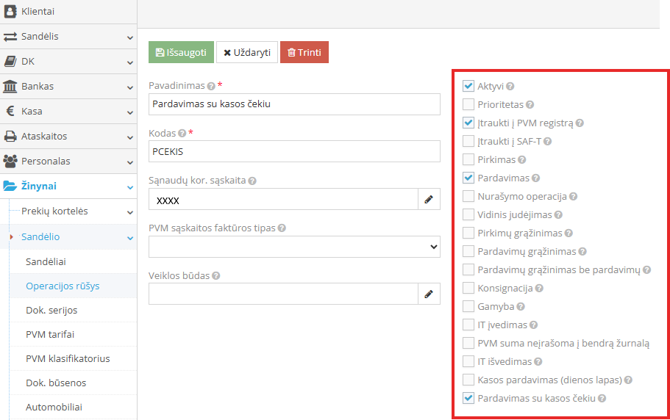670x420 pixels.
Task: Open Dok. serijos menu item
Action: tap(51, 311)
